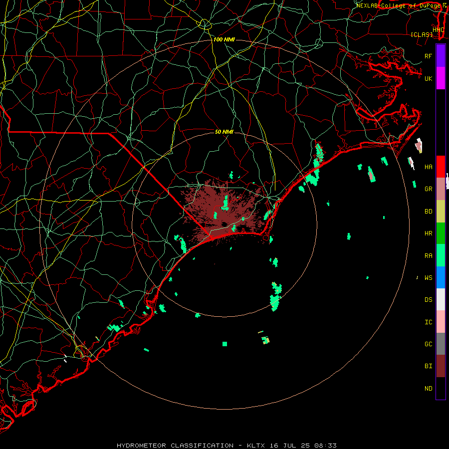Click the white DS legend swatch
449x449 pixels.
click(x=441, y=299)
